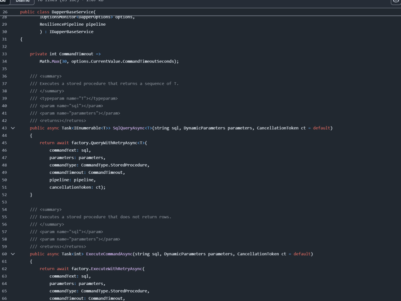Click 'Math.Max(30,' call on line 34
Screen dimensions: 401x301
[54, 61]
